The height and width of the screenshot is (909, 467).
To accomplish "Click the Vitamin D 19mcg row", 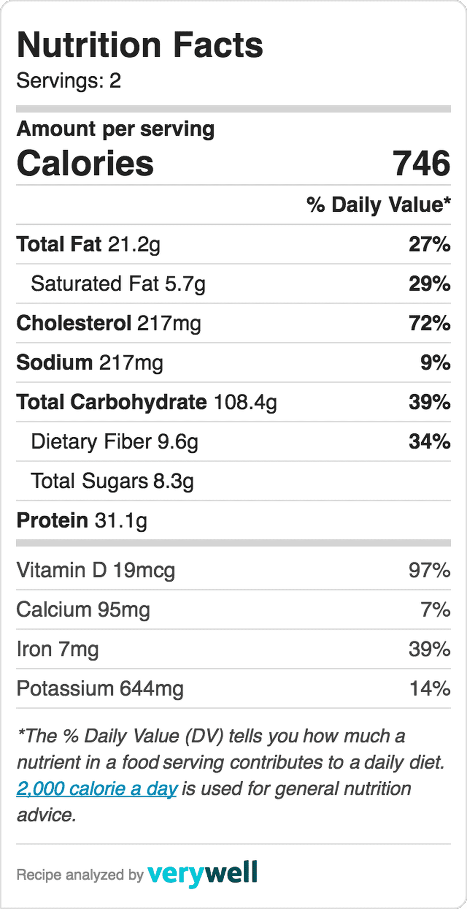I will pyautogui.click(x=233, y=570).
